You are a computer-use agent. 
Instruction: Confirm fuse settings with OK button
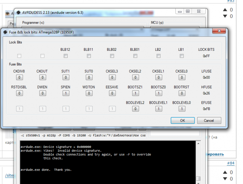[x=183, y=120]
